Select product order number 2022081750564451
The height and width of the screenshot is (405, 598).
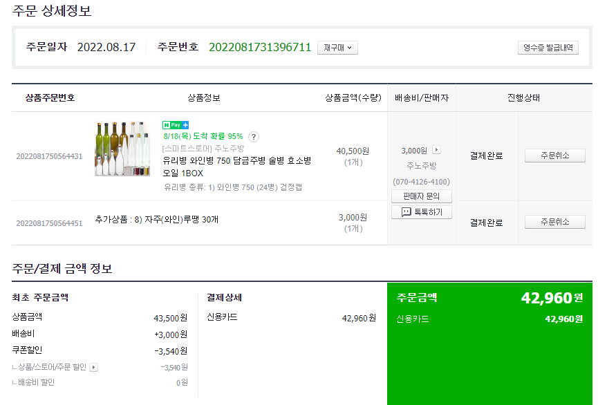point(49,223)
